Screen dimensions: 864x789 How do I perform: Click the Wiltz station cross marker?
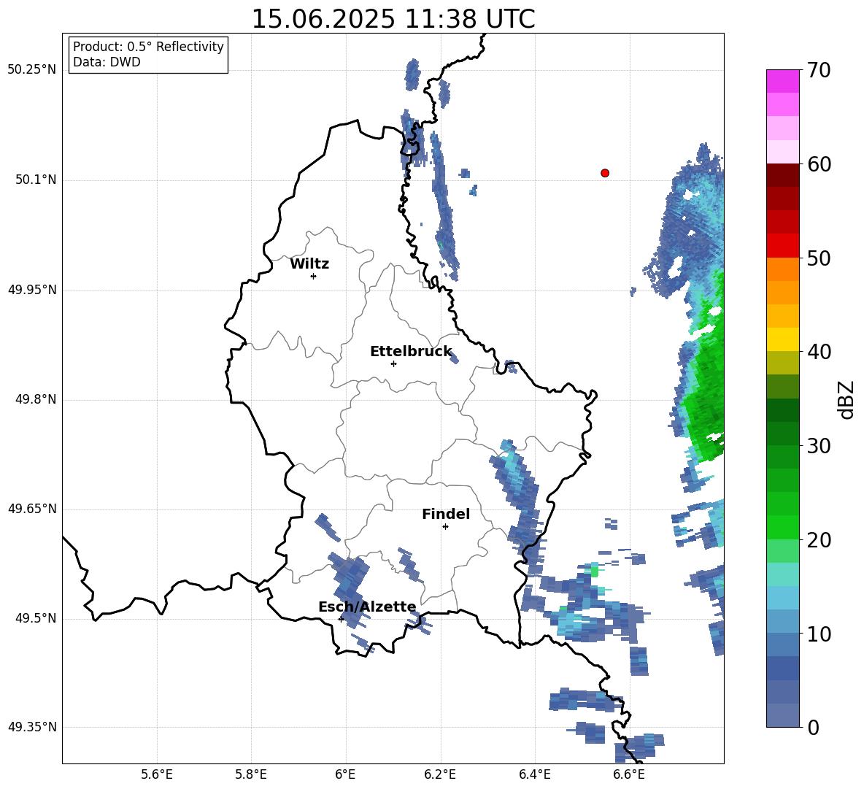tap(314, 276)
